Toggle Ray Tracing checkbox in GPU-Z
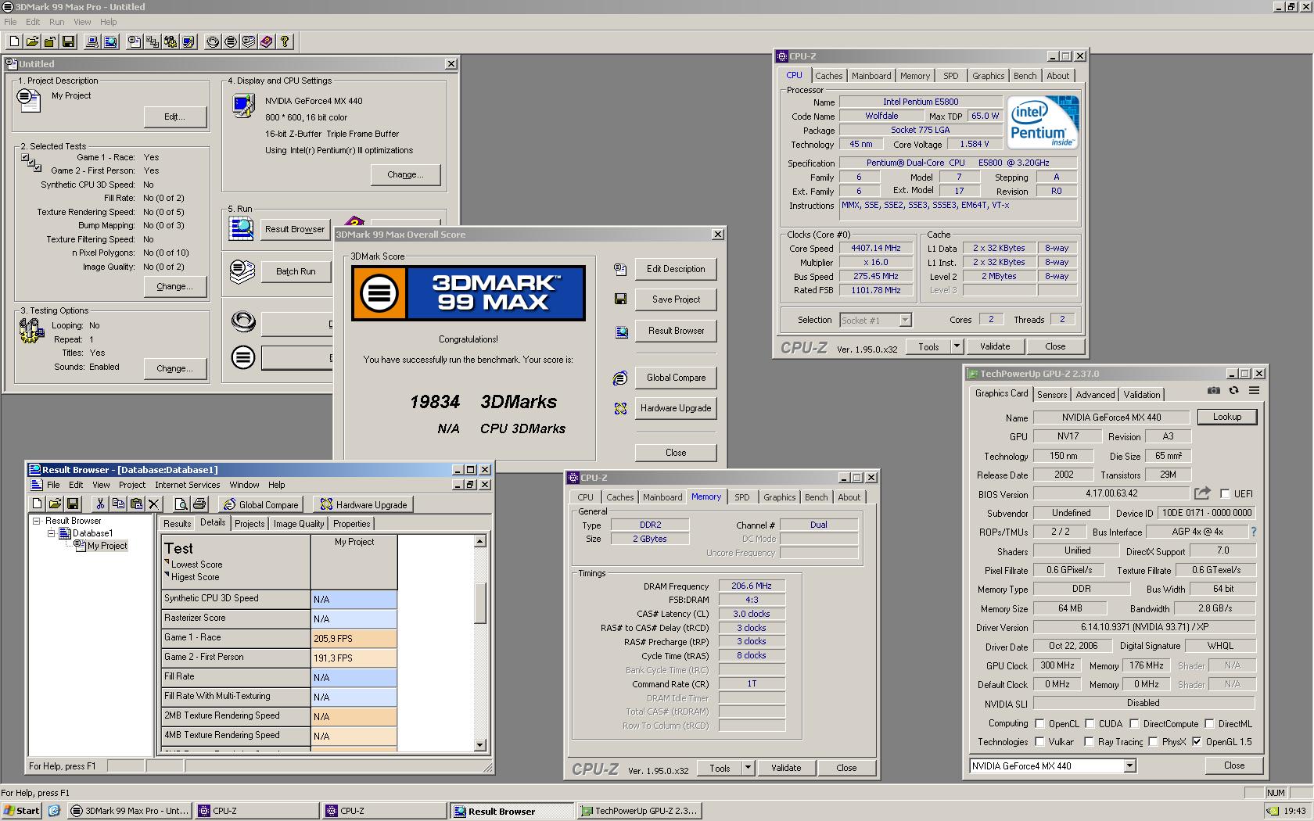 1089,742
